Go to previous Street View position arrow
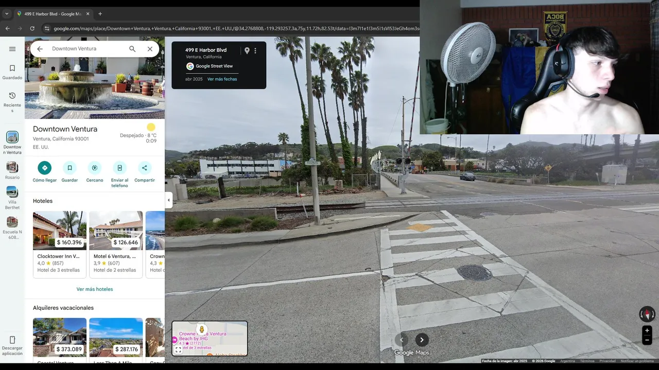The width and height of the screenshot is (659, 370). [402, 340]
